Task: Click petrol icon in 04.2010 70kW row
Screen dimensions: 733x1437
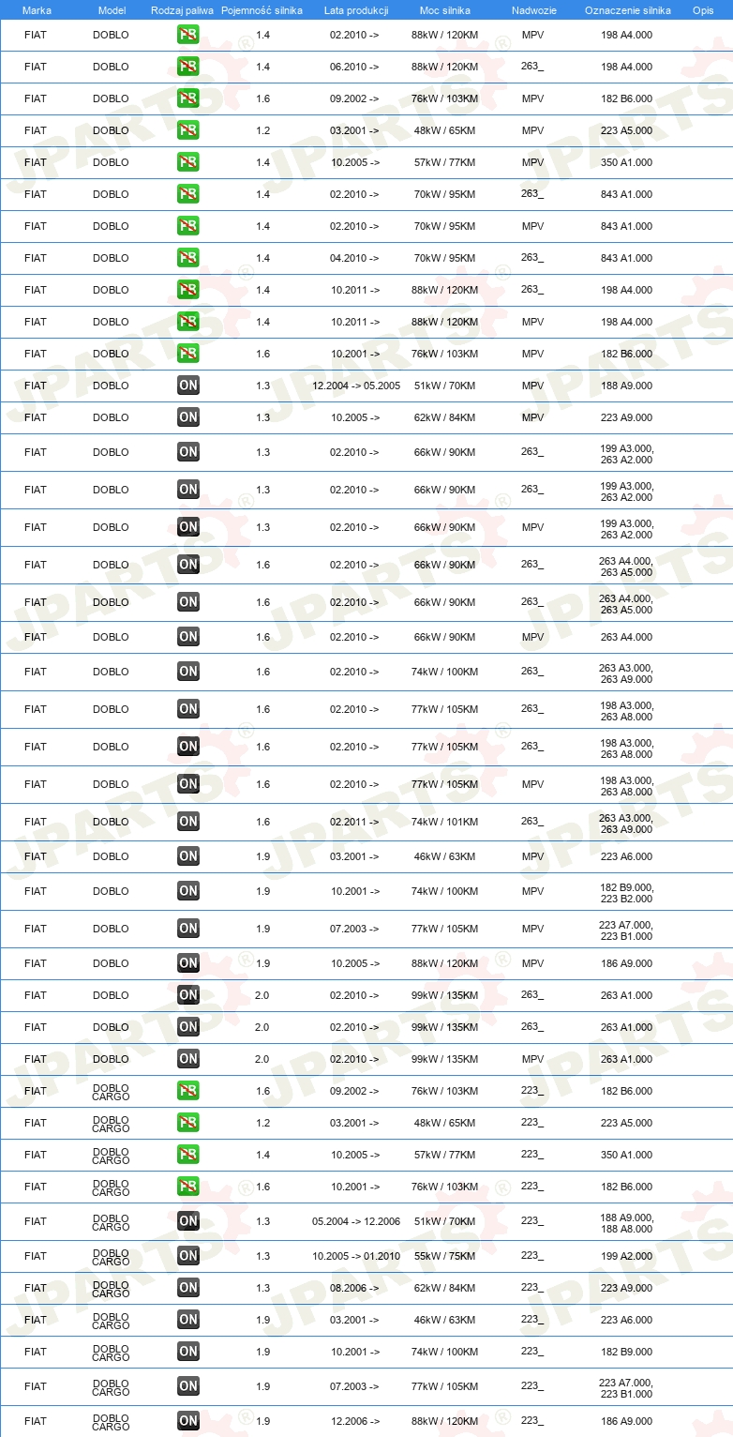Action: (x=188, y=258)
